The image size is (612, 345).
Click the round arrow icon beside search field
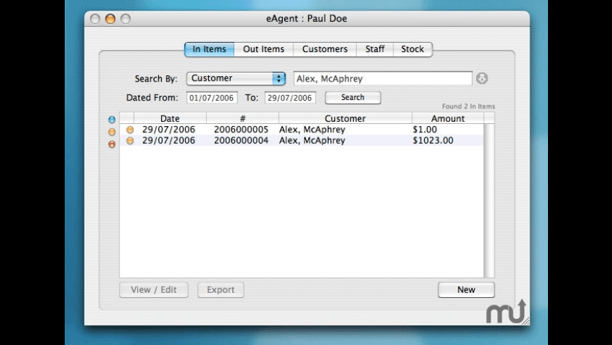pos(482,78)
